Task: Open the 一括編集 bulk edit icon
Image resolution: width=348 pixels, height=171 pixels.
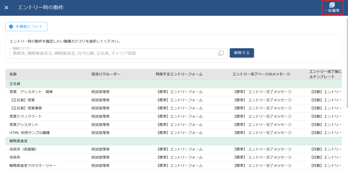Action: click(x=332, y=7)
